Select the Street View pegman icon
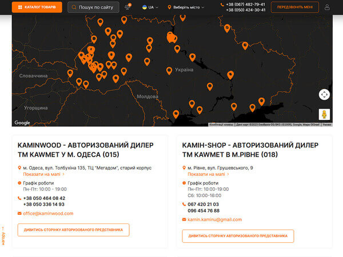The image size is (343, 257). [x=324, y=114]
